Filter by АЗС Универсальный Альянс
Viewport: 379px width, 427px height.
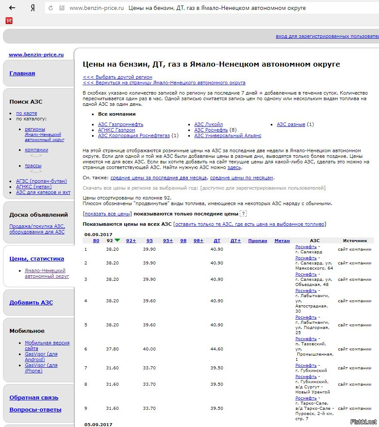click(x=228, y=135)
